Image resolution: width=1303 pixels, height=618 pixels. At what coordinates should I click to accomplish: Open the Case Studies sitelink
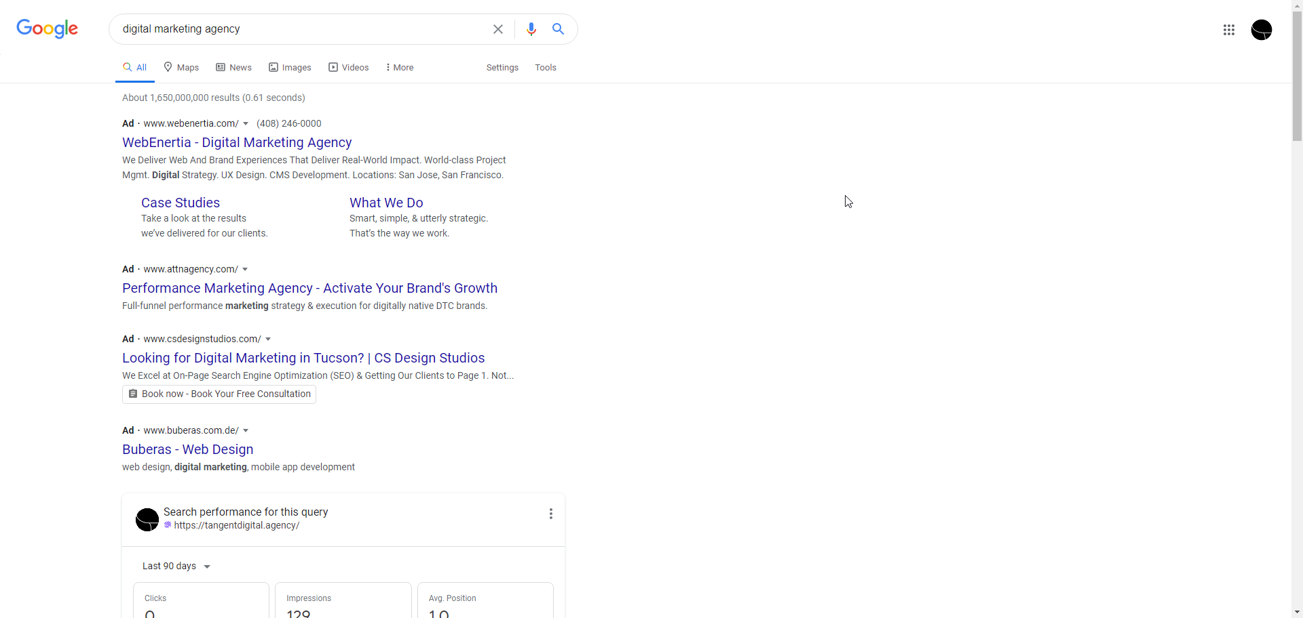click(181, 203)
